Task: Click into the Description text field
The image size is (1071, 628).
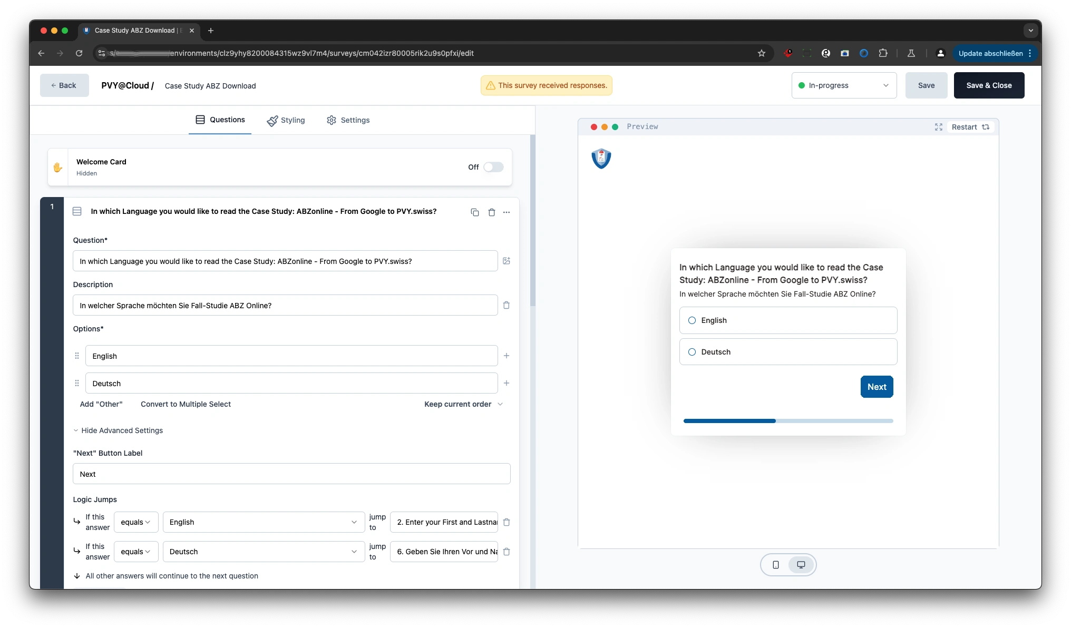Action: tap(285, 305)
